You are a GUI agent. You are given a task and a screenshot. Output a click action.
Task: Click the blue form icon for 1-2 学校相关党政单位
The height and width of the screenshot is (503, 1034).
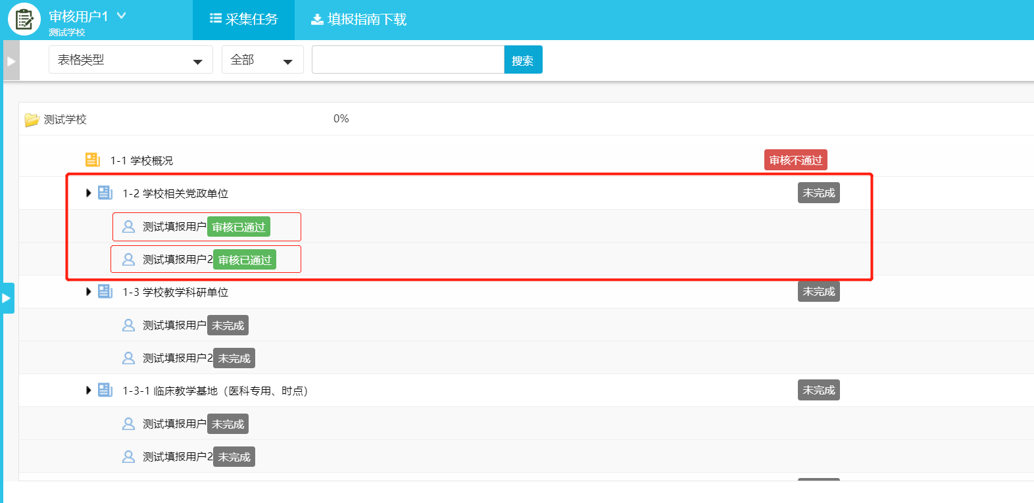click(x=105, y=193)
